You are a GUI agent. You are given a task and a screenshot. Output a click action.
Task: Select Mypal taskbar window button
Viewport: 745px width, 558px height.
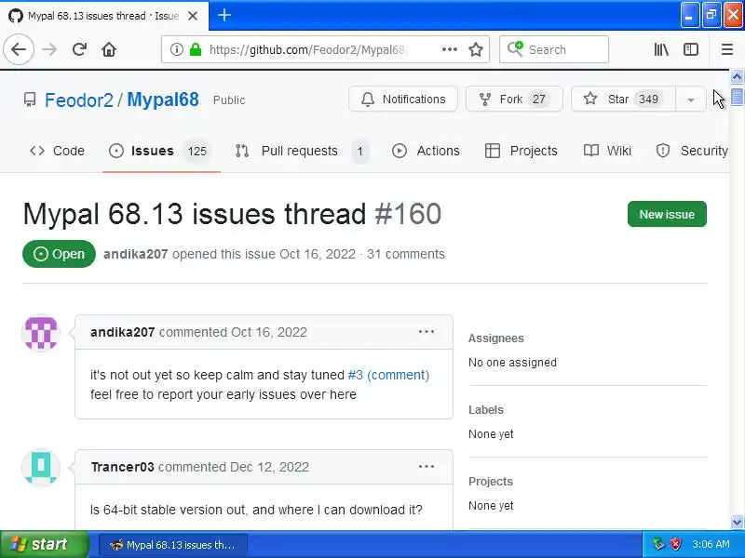(x=173, y=545)
